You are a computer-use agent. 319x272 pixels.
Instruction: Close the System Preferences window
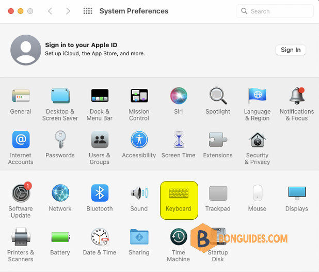click(x=11, y=11)
